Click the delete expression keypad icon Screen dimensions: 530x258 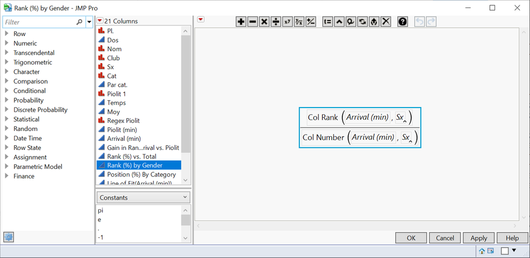(x=386, y=22)
